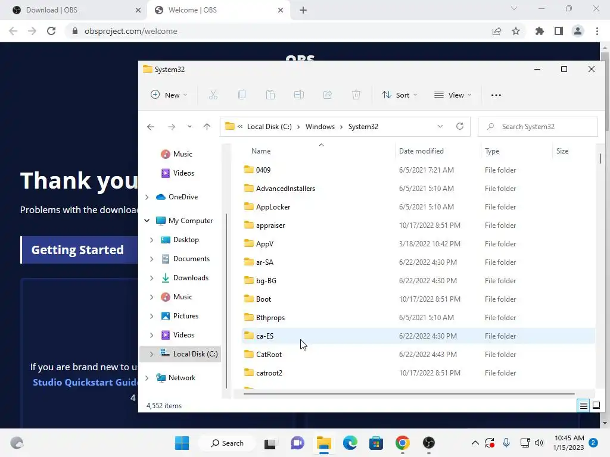Open a new Chrome tab
The height and width of the screenshot is (457, 610).
coord(303,10)
